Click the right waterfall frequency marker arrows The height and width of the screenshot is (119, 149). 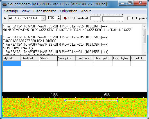(x=117, y=100)
